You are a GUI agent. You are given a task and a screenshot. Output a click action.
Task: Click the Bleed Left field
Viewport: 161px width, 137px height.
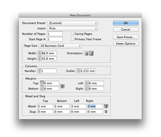pos(79,106)
